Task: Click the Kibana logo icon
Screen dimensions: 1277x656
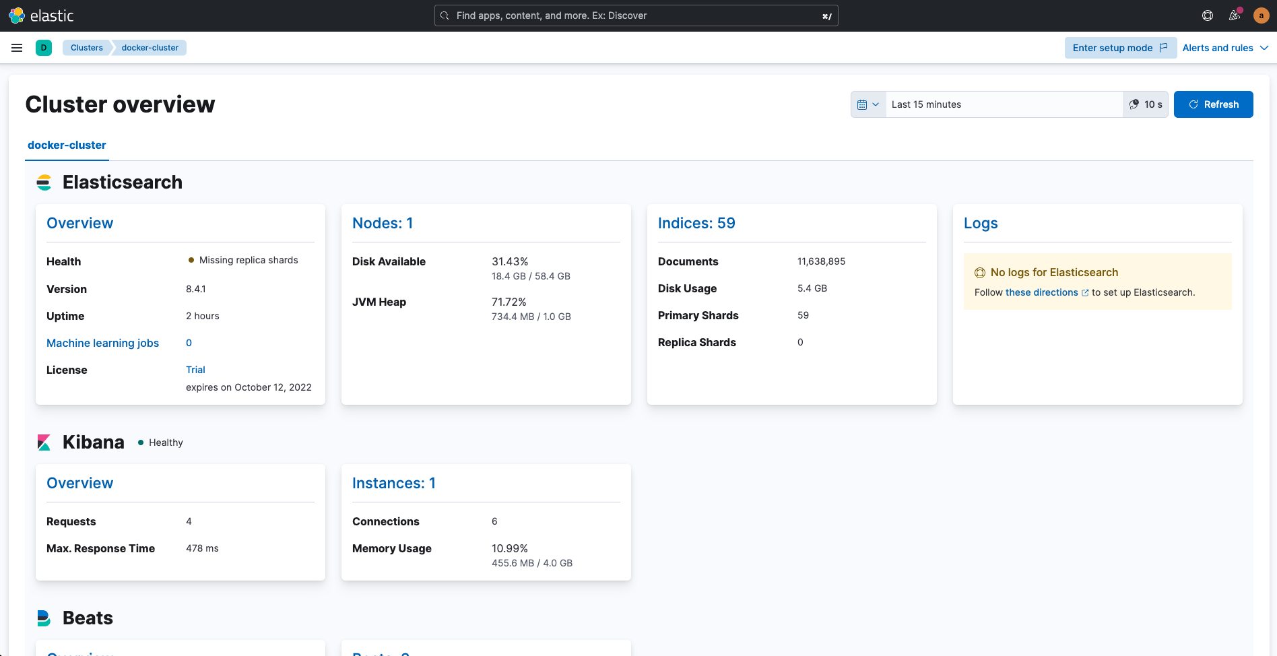Action: pyautogui.click(x=44, y=442)
